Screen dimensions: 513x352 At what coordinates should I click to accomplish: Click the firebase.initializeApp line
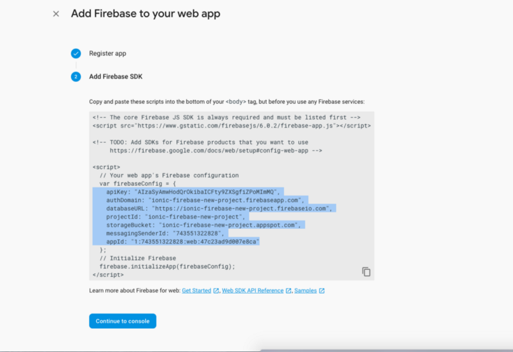[167, 266]
